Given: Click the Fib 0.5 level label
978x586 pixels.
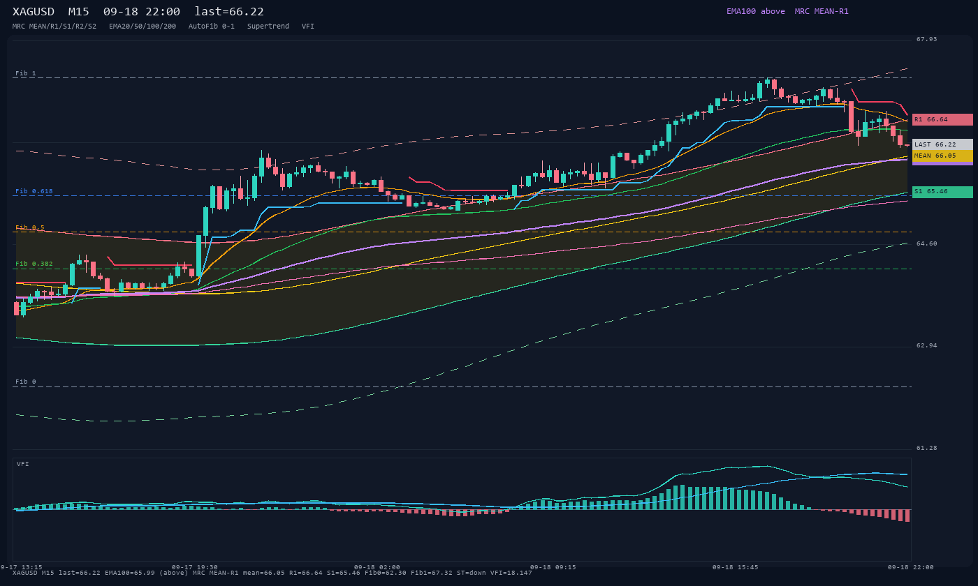Looking at the screenshot, I should click(x=30, y=227).
